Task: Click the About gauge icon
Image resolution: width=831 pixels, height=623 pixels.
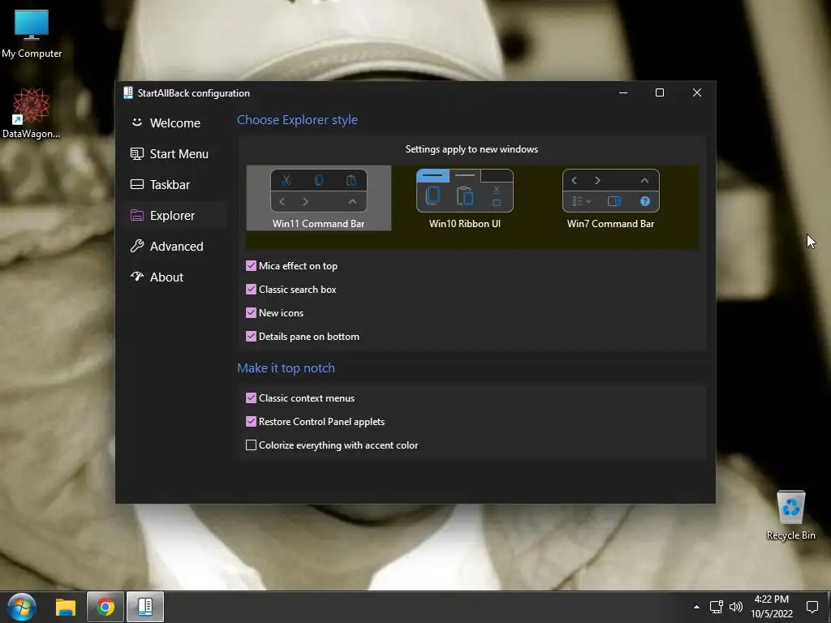Action: tap(136, 277)
